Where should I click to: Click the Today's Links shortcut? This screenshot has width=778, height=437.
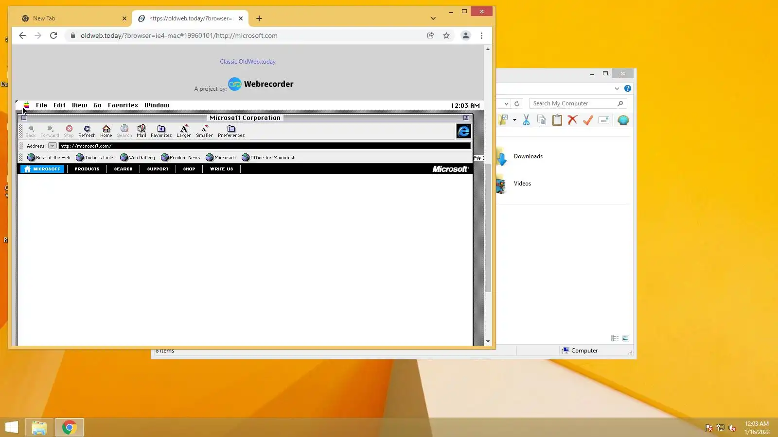click(95, 157)
